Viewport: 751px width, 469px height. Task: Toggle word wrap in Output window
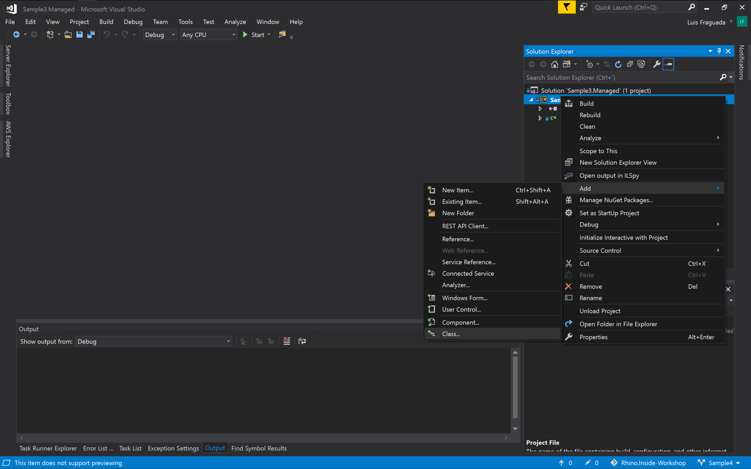302,341
